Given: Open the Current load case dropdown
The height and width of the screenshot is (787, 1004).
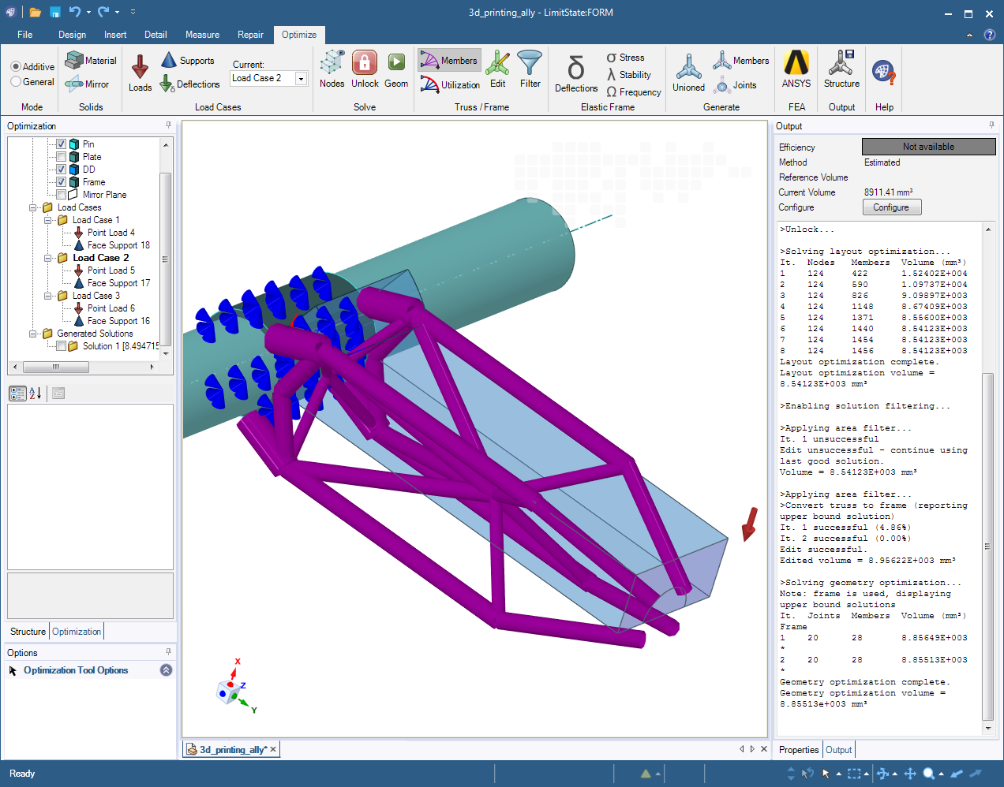Looking at the screenshot, I should point(301,78).
